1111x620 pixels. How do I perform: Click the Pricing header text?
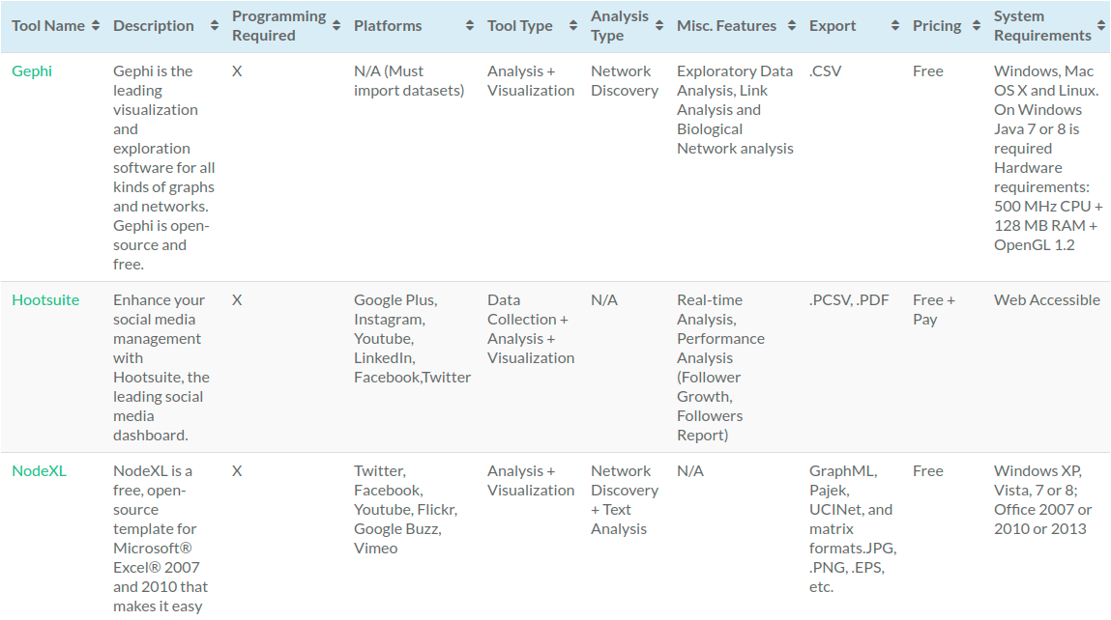tap(937, 25)
